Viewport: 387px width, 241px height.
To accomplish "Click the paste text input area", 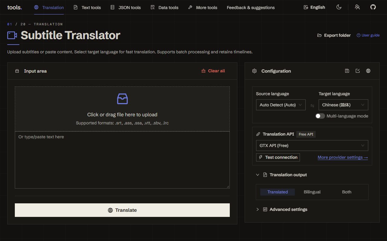I will point(122,160).
